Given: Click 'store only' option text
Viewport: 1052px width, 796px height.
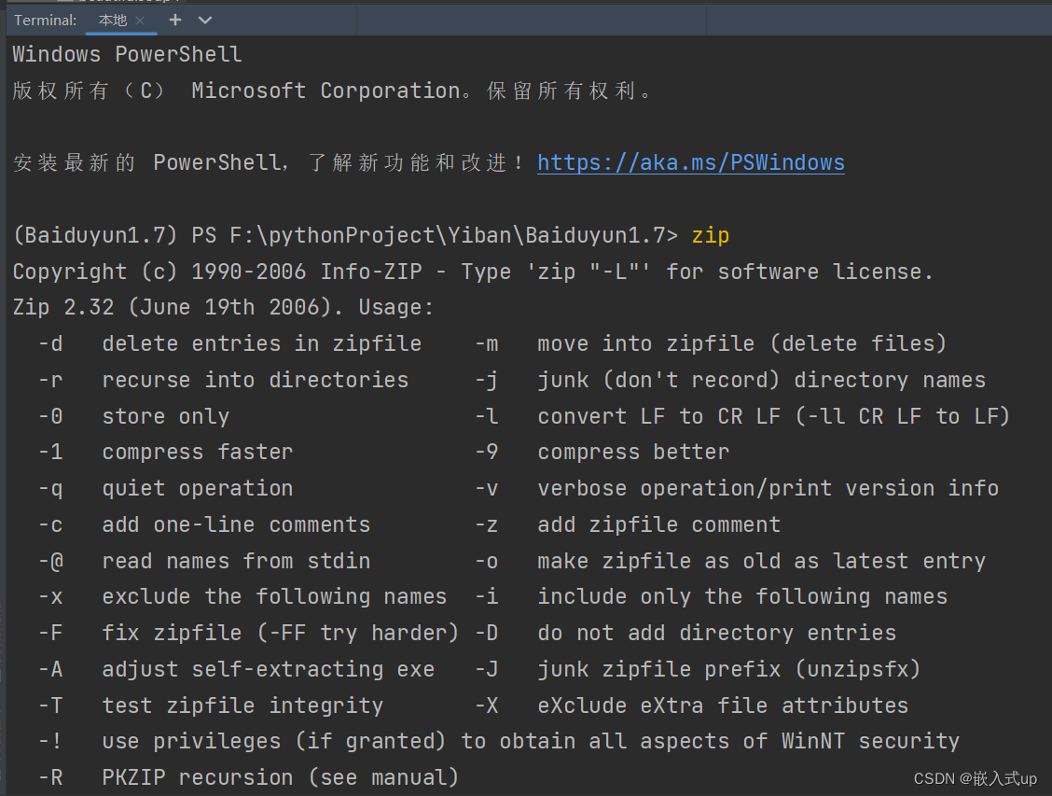Looking at the screenshot, I should click(166, 416).
